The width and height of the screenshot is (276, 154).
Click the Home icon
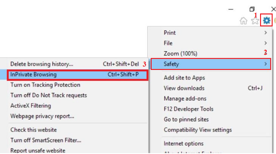(244, 21)
